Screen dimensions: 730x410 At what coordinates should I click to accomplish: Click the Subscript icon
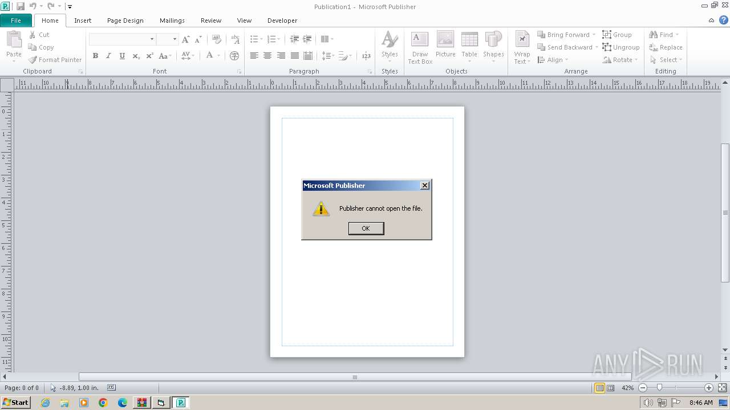(136, 56)
